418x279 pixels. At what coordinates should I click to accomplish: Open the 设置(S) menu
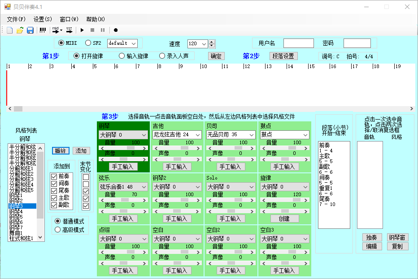43,19
